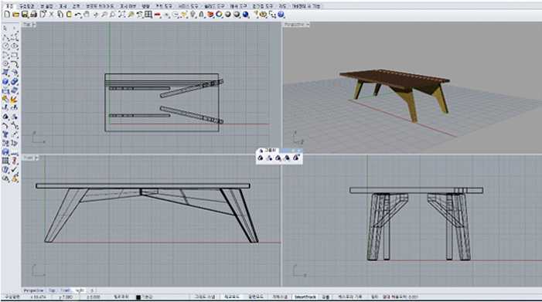Click the first icon in the 그룹화 floating toolbar
The image size is (542, 302).
pos(261,158)
